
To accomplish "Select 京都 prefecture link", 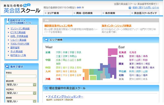I will pos(72,52).
